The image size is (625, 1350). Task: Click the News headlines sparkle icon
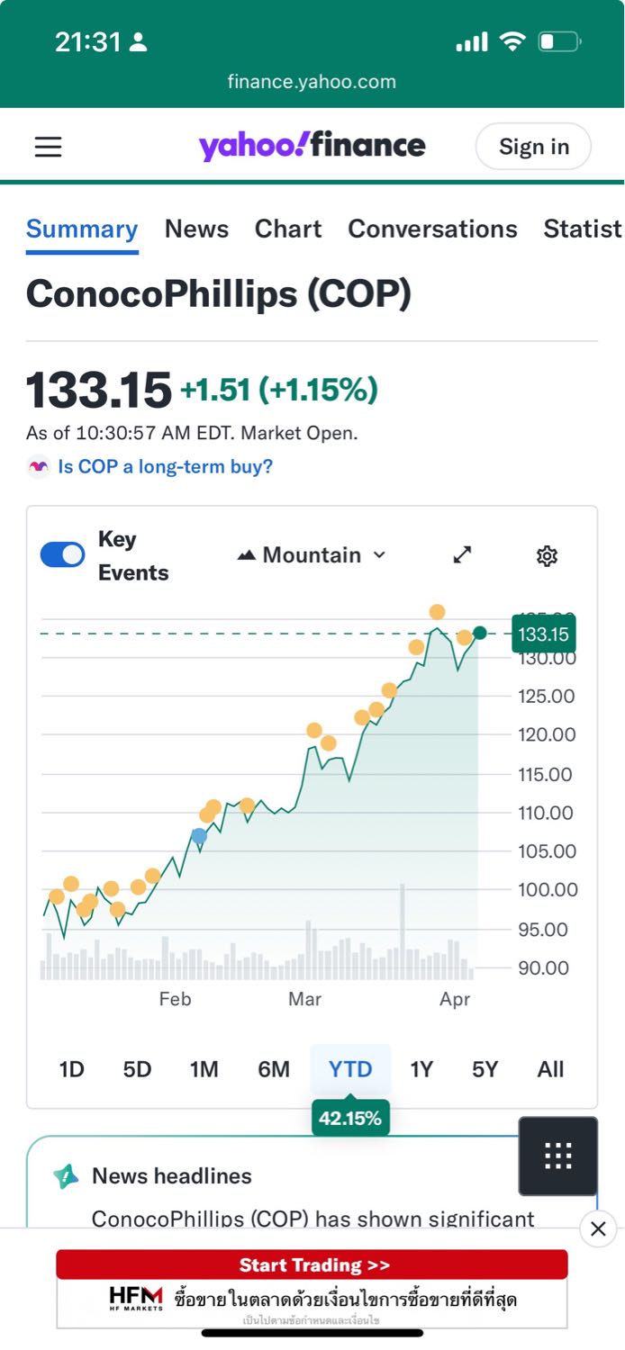pyautogui.click(x=66, y=1176)
